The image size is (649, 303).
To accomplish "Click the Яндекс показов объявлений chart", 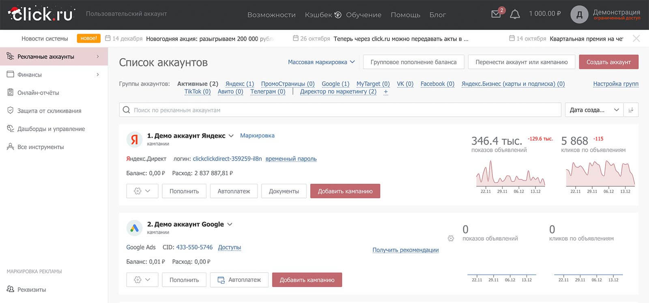I will coord(510,176).
